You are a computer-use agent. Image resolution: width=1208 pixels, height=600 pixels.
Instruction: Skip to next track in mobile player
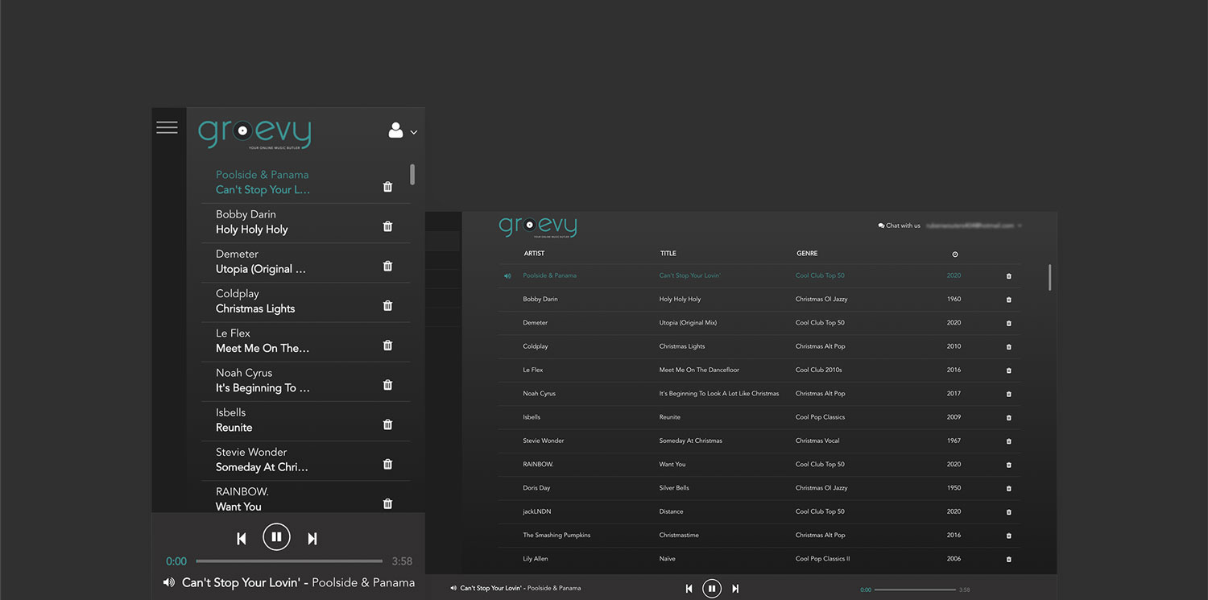click(312, 538)
